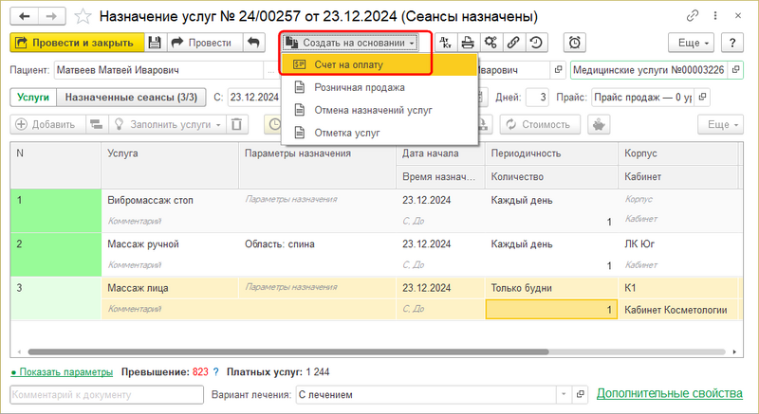Click the Только будни periodicity cell
The height and width of the screenshot is (414, 759).
click(551, 288)
